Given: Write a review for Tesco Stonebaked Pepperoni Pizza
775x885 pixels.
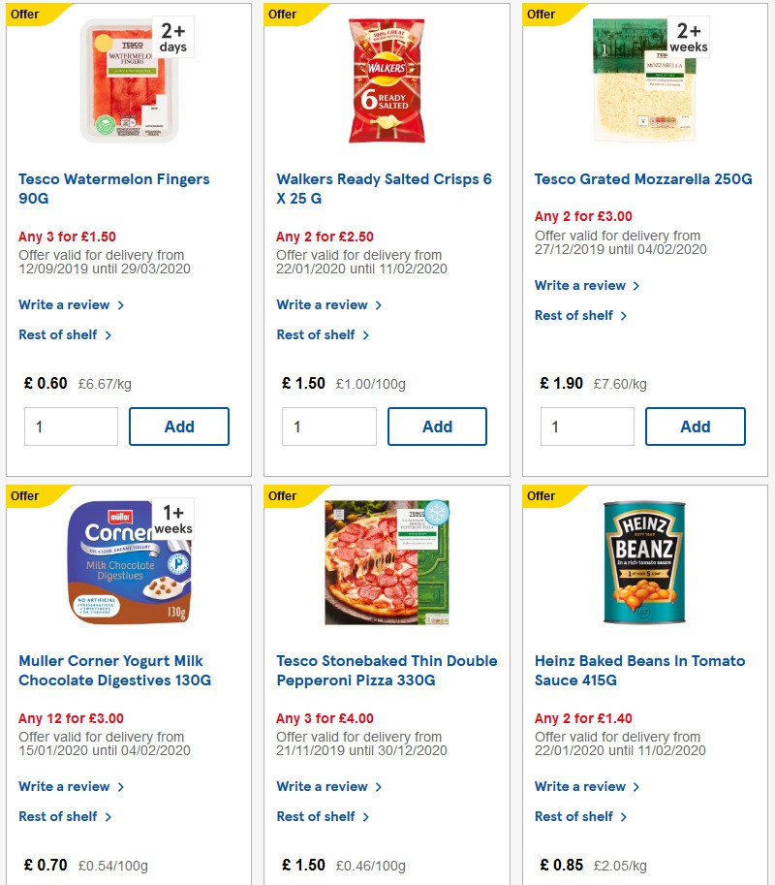Looking at the screenshot, I should click(323, 786).
